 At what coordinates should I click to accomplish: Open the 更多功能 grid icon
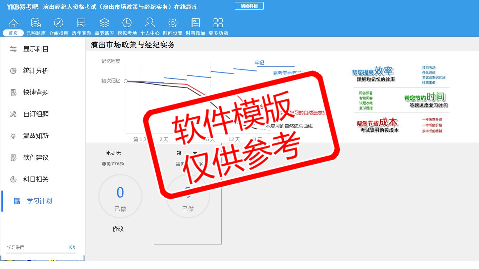[x=218, y=23]
